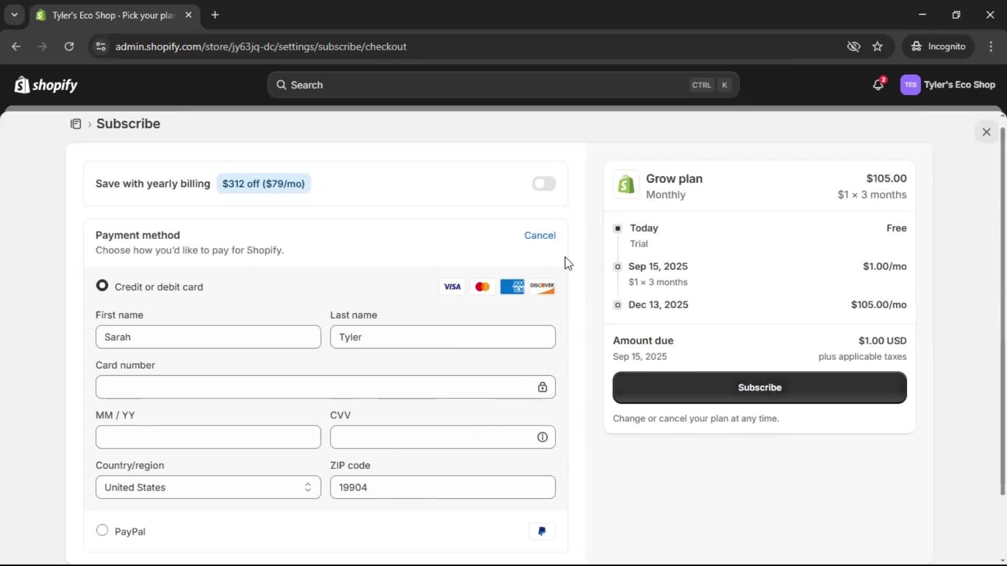Open the Country/region dropdown
The height and width of the screenshot is (566, 1007).
point(208,487)
